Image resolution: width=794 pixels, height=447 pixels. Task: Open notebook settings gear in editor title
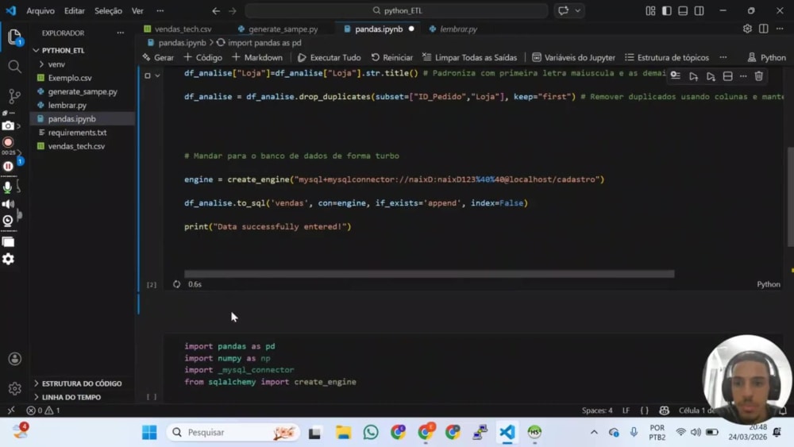(747, 29)
